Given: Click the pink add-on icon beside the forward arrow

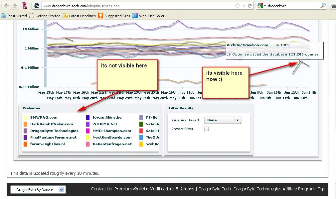Looking at the screenshot, I should pyautogui.click(x=25, y=6).
